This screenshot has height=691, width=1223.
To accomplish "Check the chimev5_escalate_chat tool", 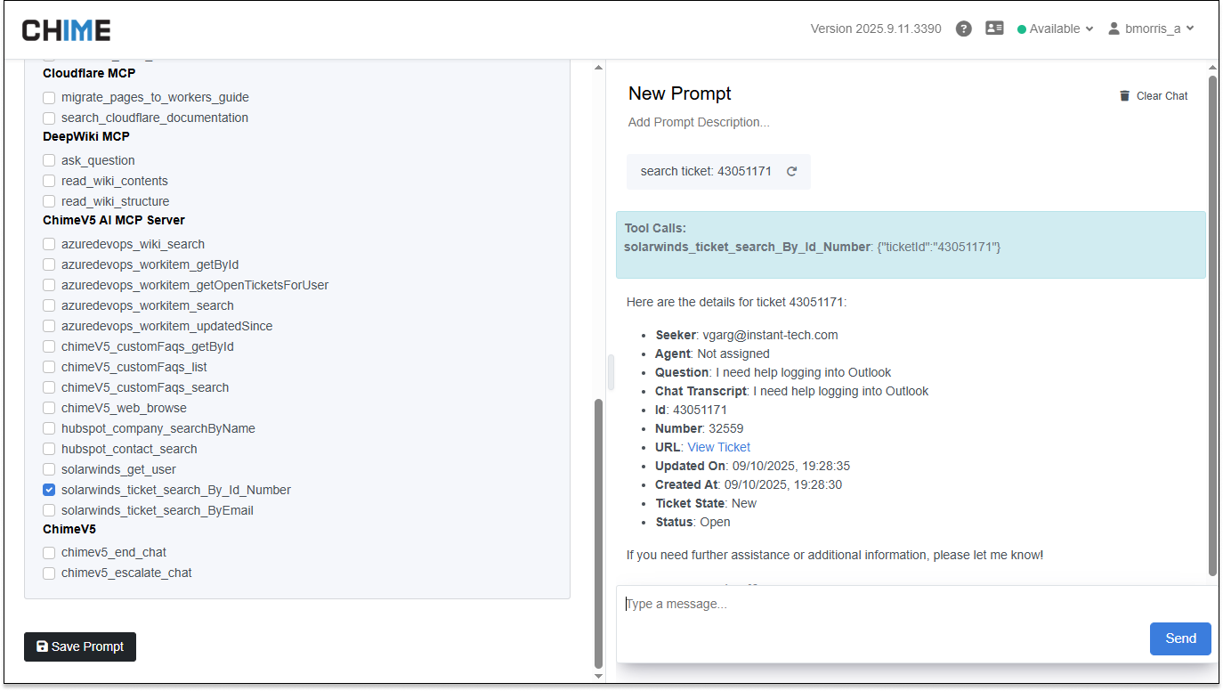I will (x=49, y=573).
